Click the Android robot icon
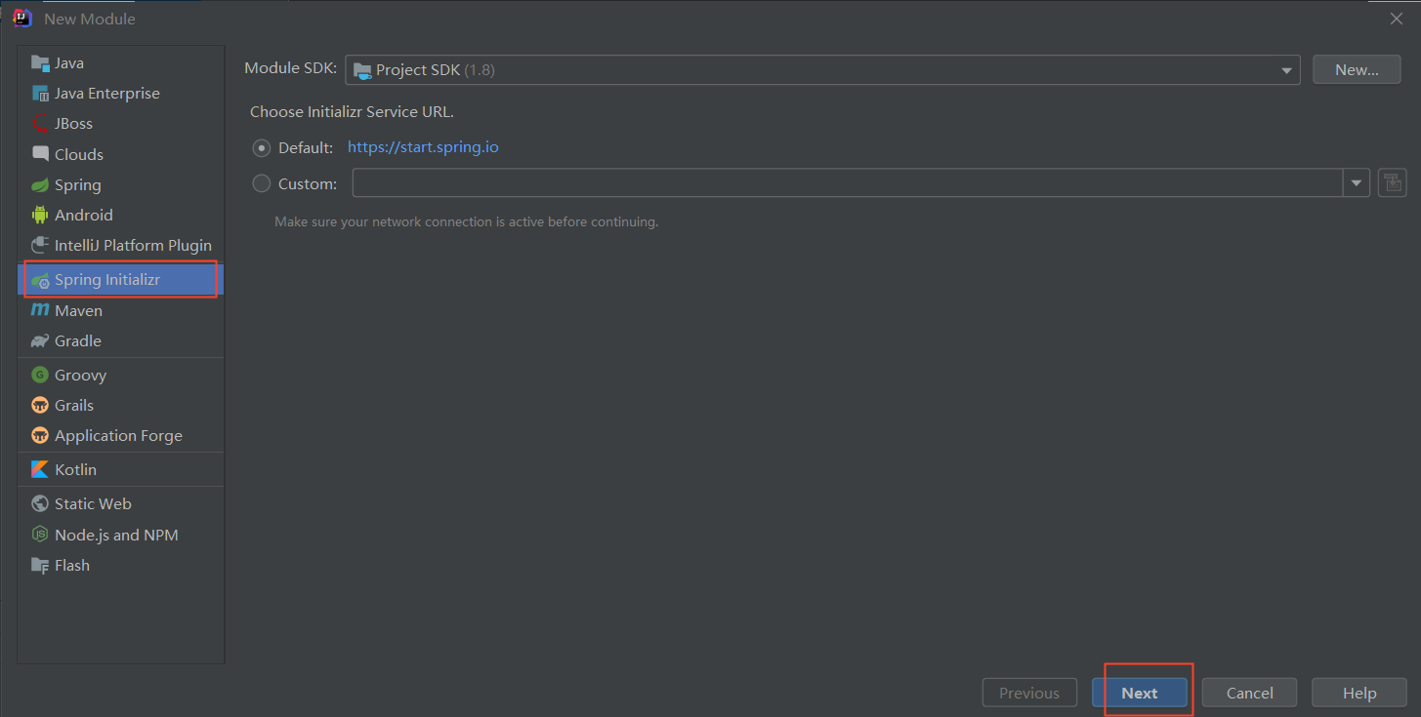1421x717 pixels. [40, 216]
